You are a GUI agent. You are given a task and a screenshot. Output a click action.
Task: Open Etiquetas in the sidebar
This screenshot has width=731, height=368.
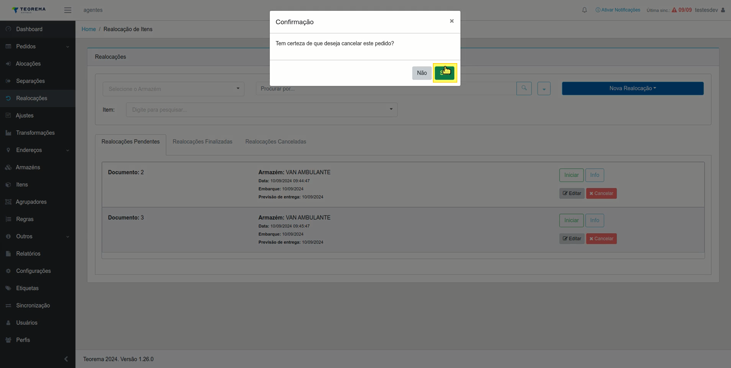click(x=38, y=288)
